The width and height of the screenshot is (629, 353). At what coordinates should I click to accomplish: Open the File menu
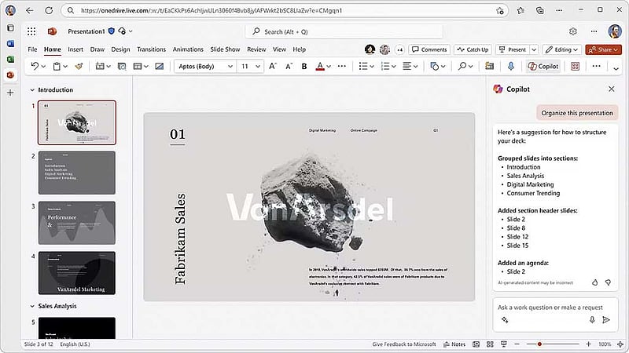pos(32,49)
